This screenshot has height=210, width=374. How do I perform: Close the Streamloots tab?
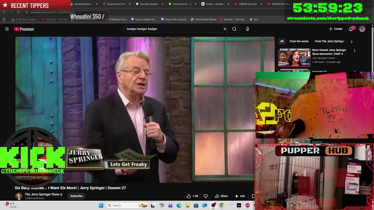130,4
